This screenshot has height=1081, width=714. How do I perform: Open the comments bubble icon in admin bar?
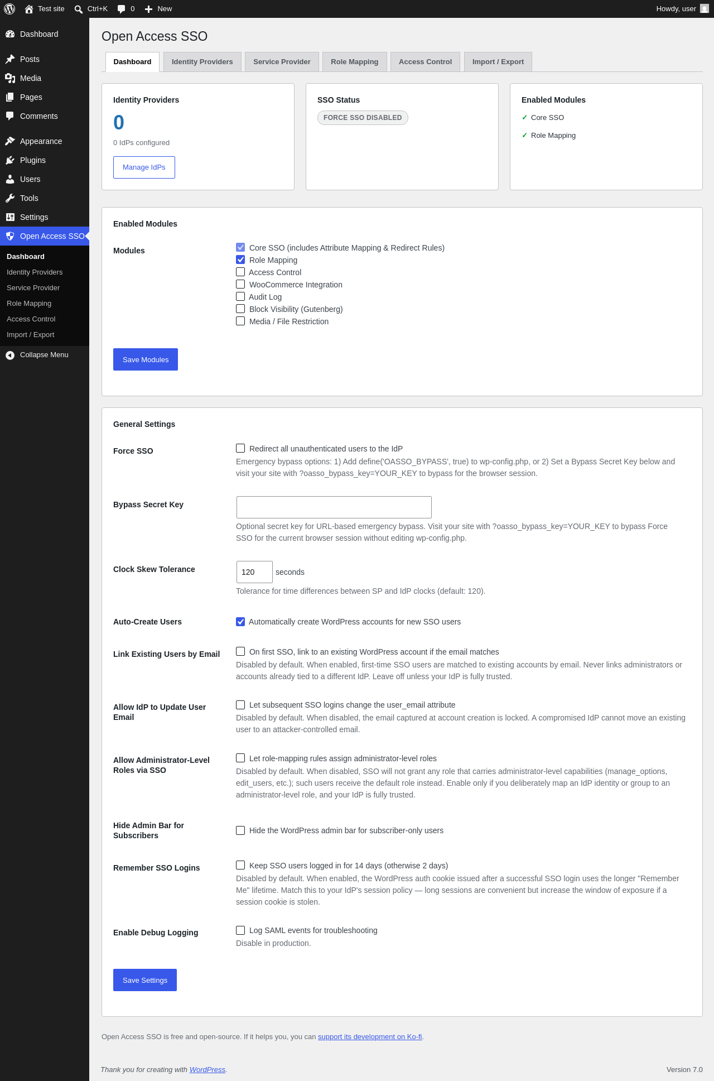pyautogui.click(x=122, y=9)
